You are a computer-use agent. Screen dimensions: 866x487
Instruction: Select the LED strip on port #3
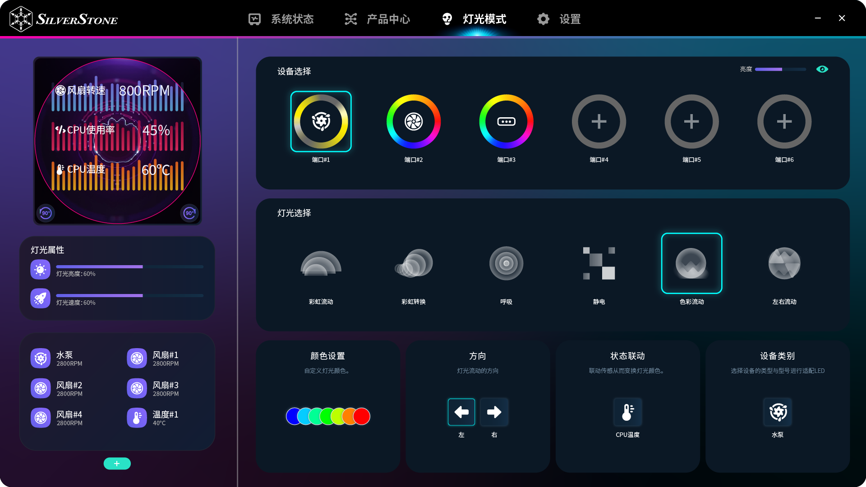click(506, 121)
